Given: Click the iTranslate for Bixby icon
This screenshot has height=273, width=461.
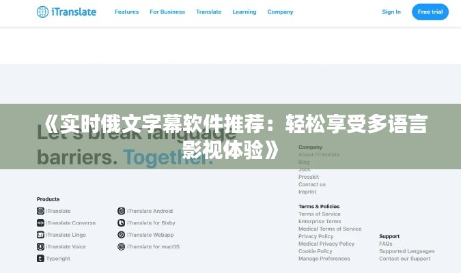Looking at the screenshot, I should [121, 222].
